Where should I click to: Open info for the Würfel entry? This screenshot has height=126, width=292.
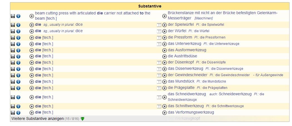(18, 31)
